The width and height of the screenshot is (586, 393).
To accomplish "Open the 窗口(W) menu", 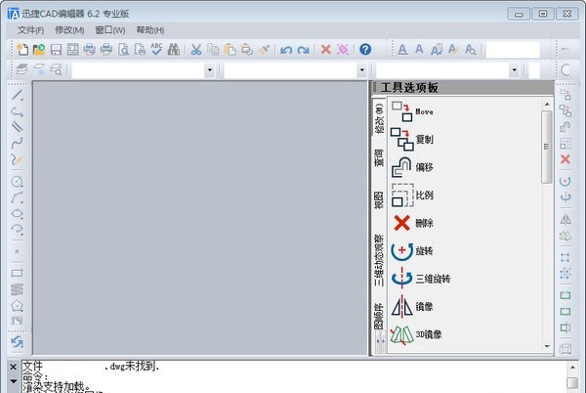I will pyautogui.click(x=110, y=30).
